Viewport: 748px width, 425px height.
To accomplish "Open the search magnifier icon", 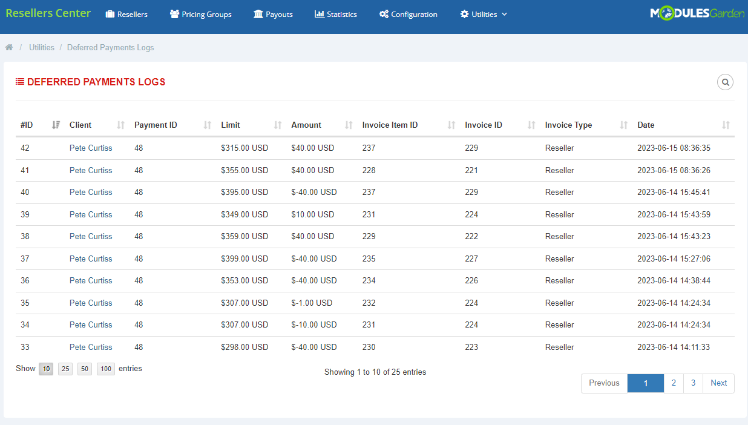I will coord(725,82).
